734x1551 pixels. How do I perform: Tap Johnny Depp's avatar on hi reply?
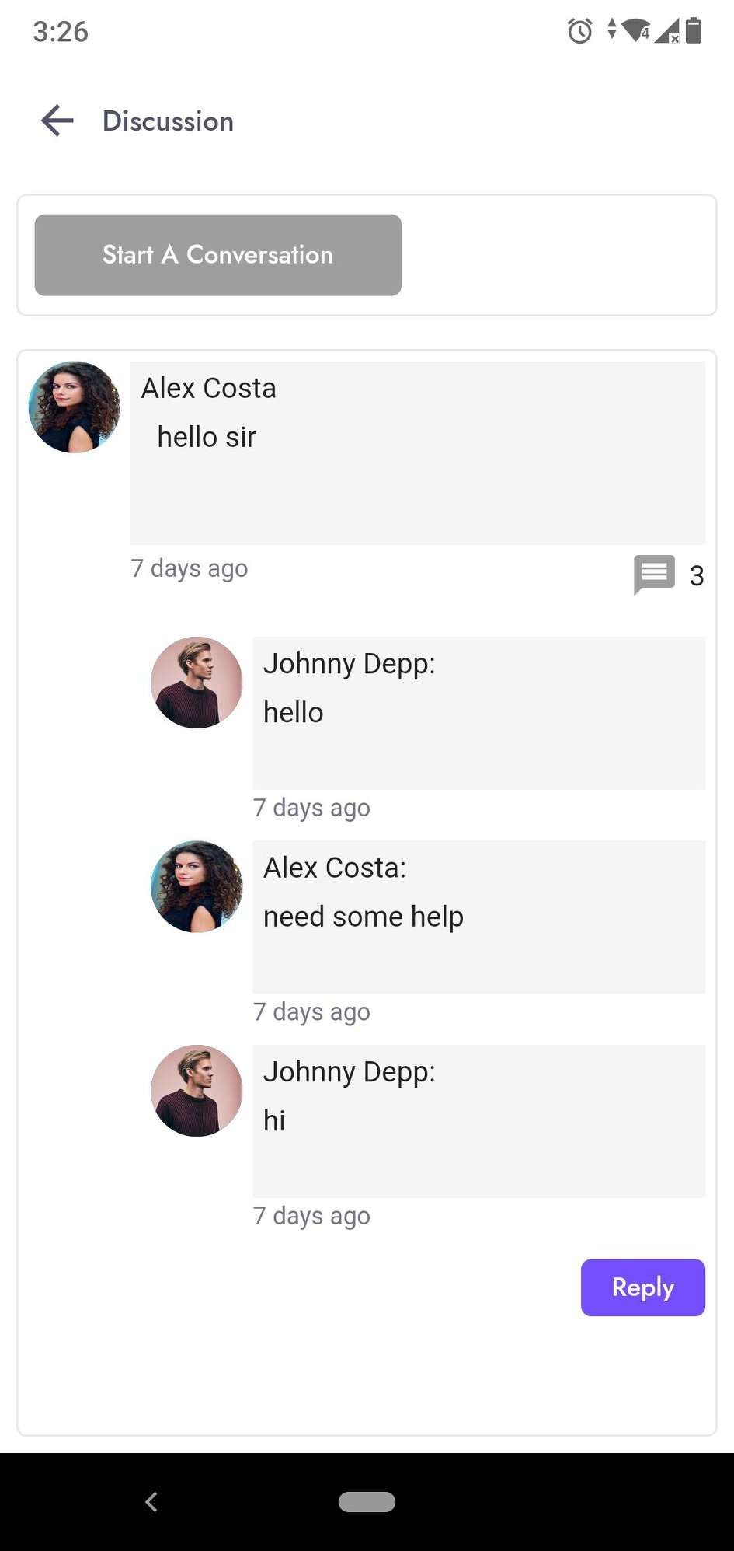(x=197, y=1091)
